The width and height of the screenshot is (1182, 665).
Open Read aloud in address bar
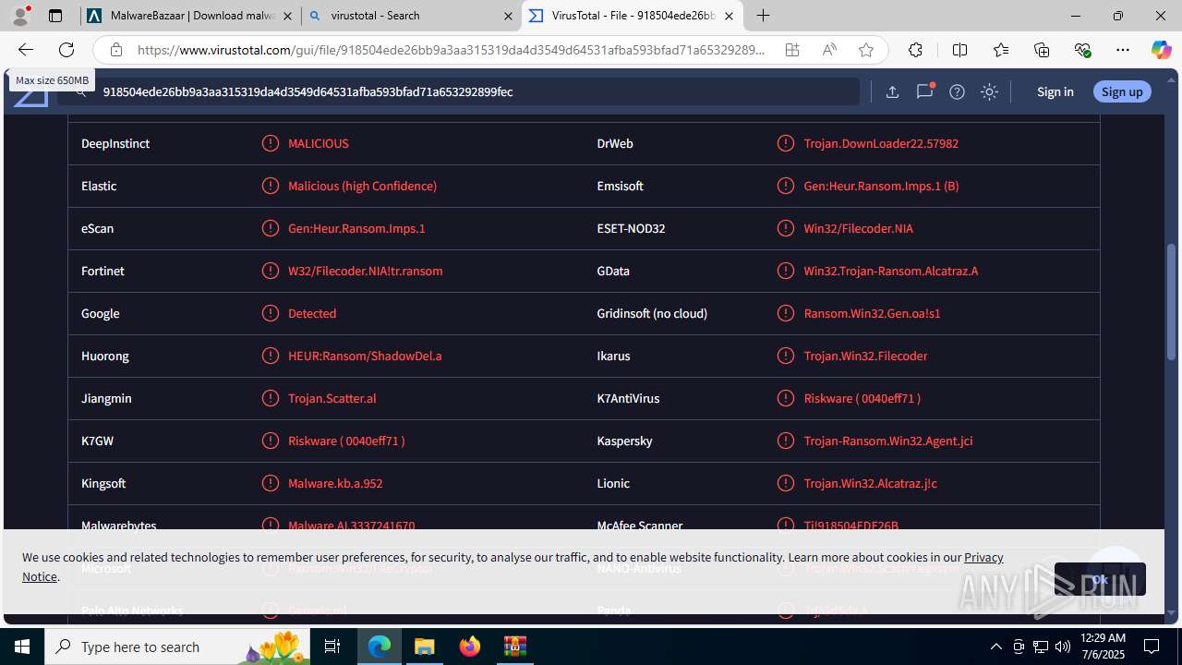tap(829, 50)
